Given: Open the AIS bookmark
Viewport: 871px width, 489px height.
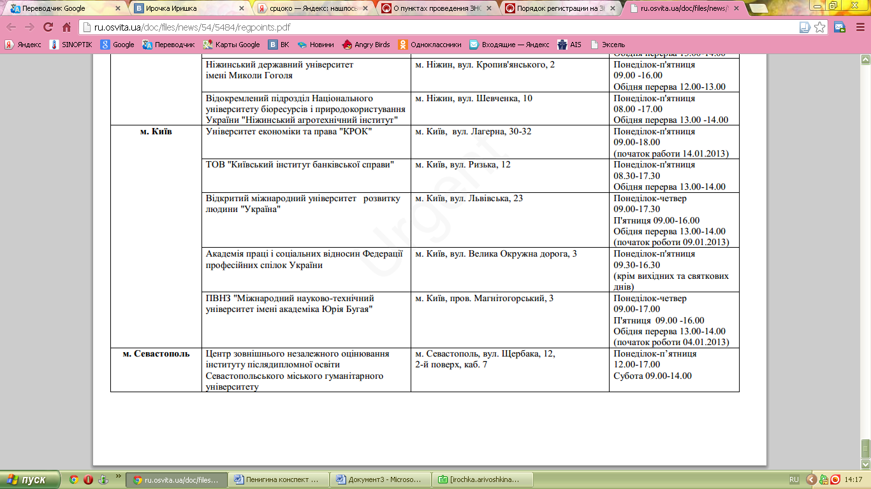Looking at the screenshot, I should [569, 45].
